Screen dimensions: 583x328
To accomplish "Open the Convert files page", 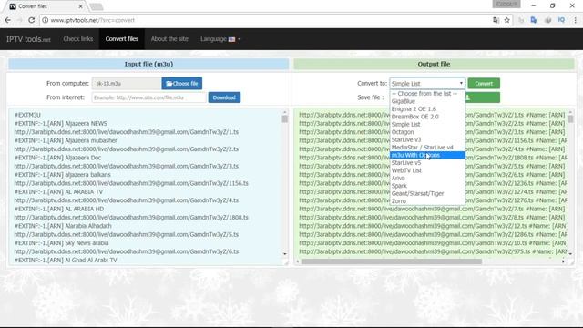I will pos(121,39).
